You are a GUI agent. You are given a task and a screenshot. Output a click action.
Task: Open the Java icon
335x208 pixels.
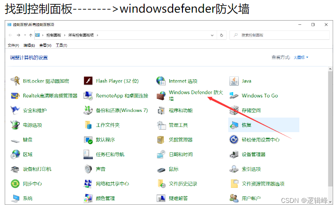pyautogui.click(x=234, y=81)
